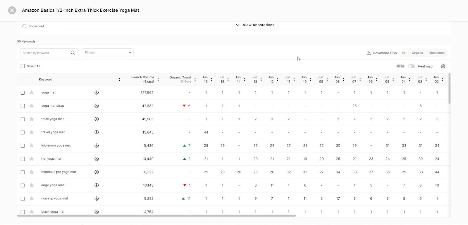Open Amazon icon for large yoga mat
The width and height of the screenshot is (468, 225).
pyautogui.click(x=97, y=185)
